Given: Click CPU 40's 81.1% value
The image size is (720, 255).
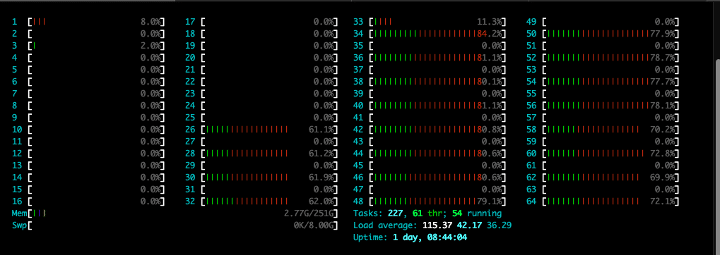Looking at the screenshot, I should pyautogui.click(x=489, y=105).
